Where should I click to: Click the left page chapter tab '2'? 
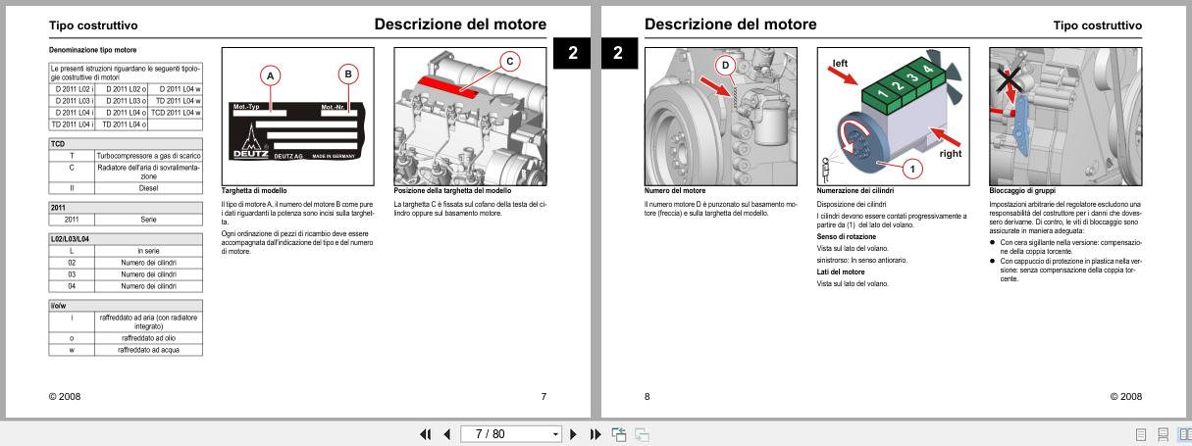572,52
